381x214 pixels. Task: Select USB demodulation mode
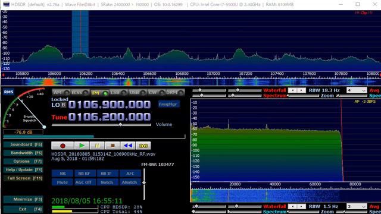click(x=138, y=93)
